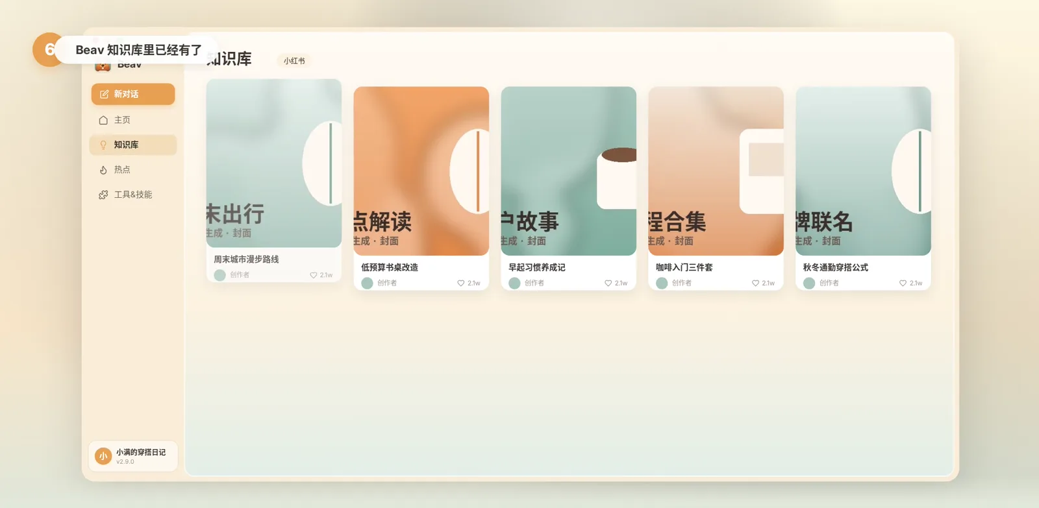Go to 主页 in the sidebar
Screen dimensions: 1039x508
133,120
